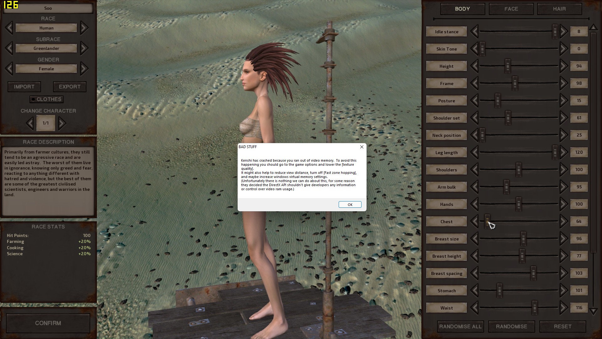Increase Breast height with right arrow
The image size is (602, 339).
(x=564, y=256)
